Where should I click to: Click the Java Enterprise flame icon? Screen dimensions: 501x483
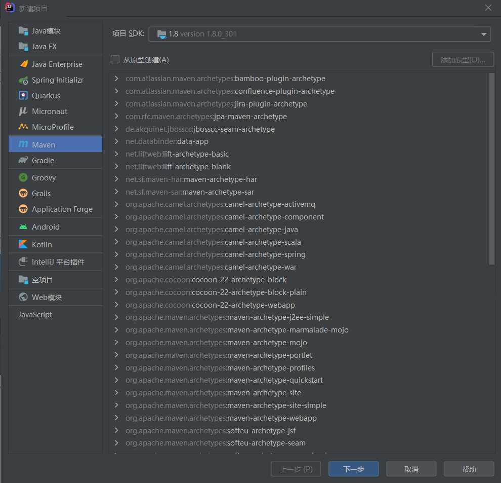click(x=24, y=64)
